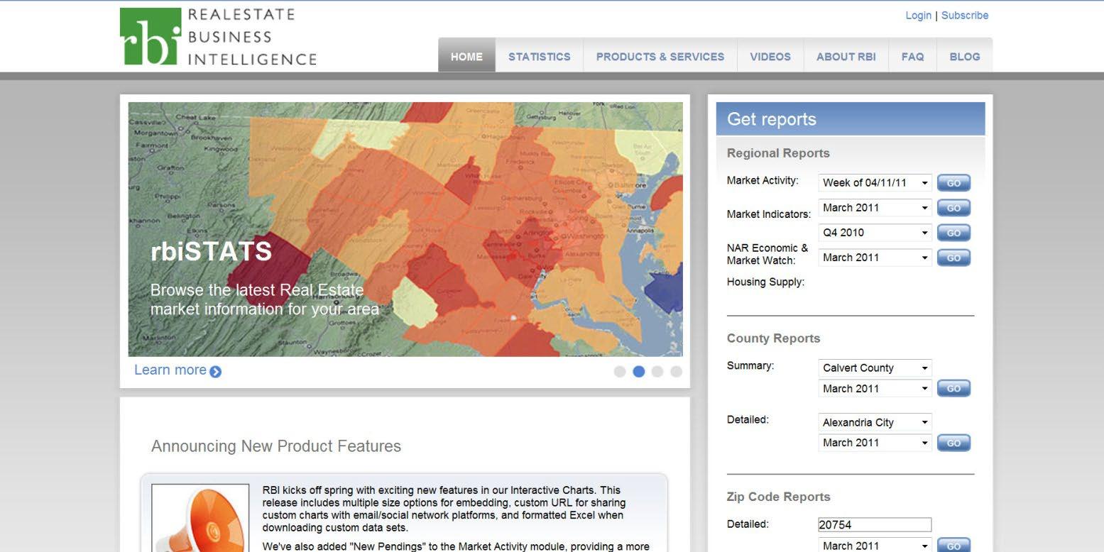Open the ABOUT RBI menu item
The height and width of the screenshot is (552, 1104).
coord(846,56)
